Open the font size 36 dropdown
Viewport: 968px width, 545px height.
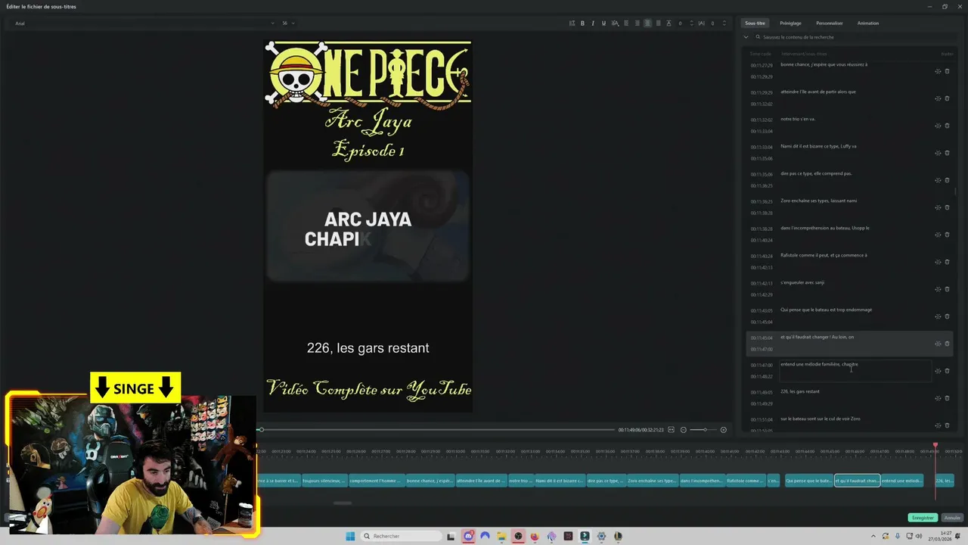pyautogui.click(x=288, y=23)
